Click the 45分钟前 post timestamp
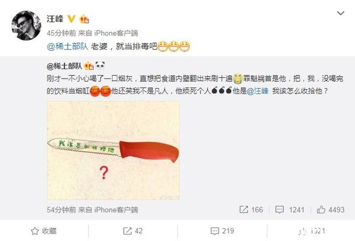The width and height of the screenshot is (355, 241). [62, 33]
